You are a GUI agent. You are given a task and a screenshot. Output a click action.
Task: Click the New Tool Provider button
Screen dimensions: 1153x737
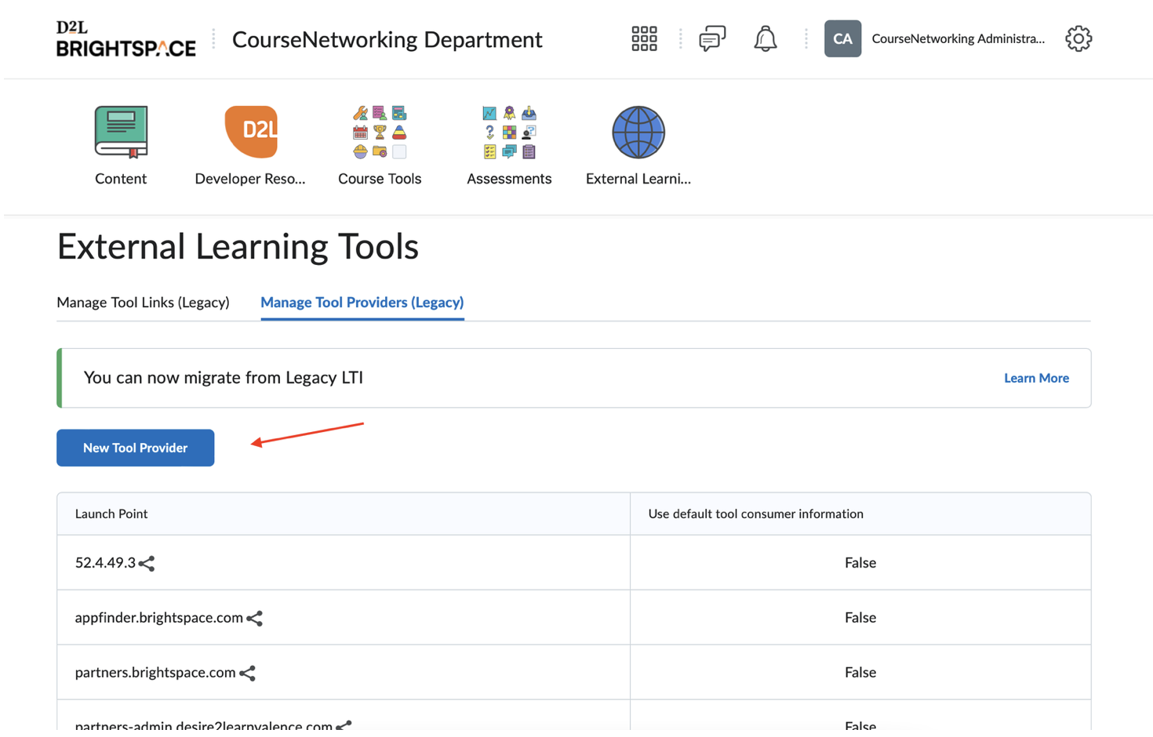click(x=135, y=448)
